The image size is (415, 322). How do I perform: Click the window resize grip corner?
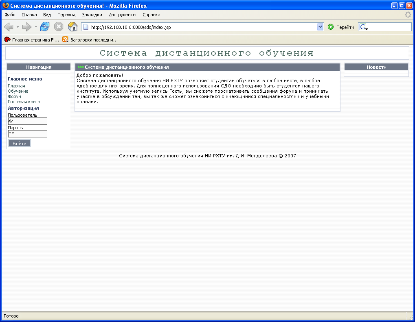(x=411, y=317)
